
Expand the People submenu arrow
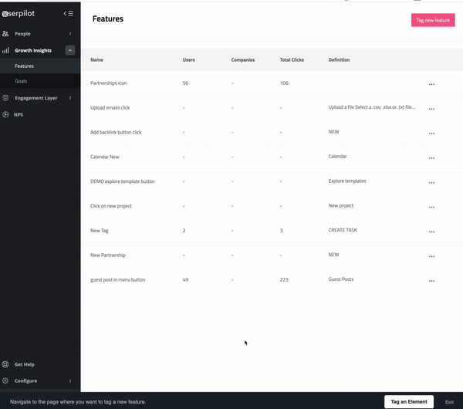pyautogui.click(x=70, y=34)
